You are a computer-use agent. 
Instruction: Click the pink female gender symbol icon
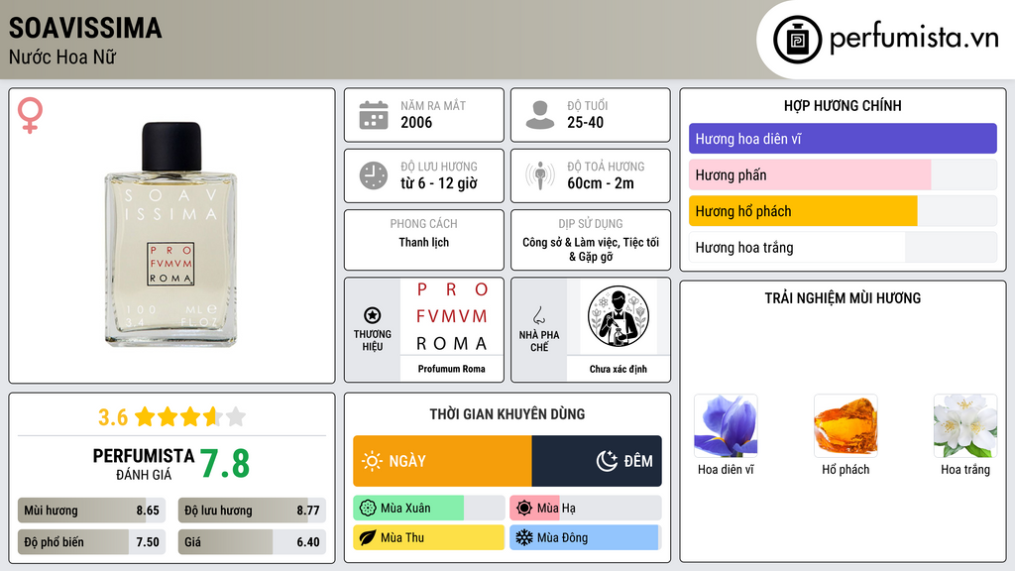pyautogui.click(x=30, y=115)
